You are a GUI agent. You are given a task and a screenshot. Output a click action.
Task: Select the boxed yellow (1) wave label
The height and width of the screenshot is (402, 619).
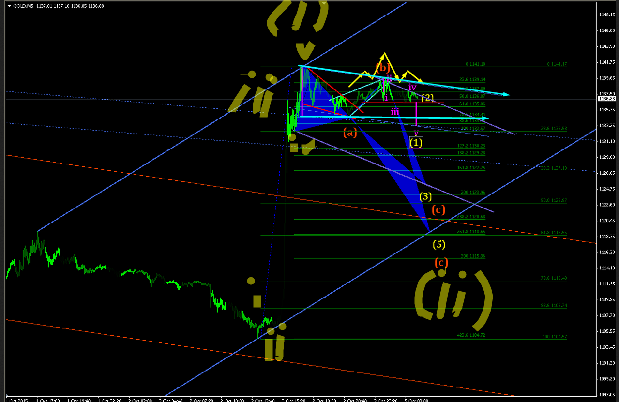pos(416,143)
